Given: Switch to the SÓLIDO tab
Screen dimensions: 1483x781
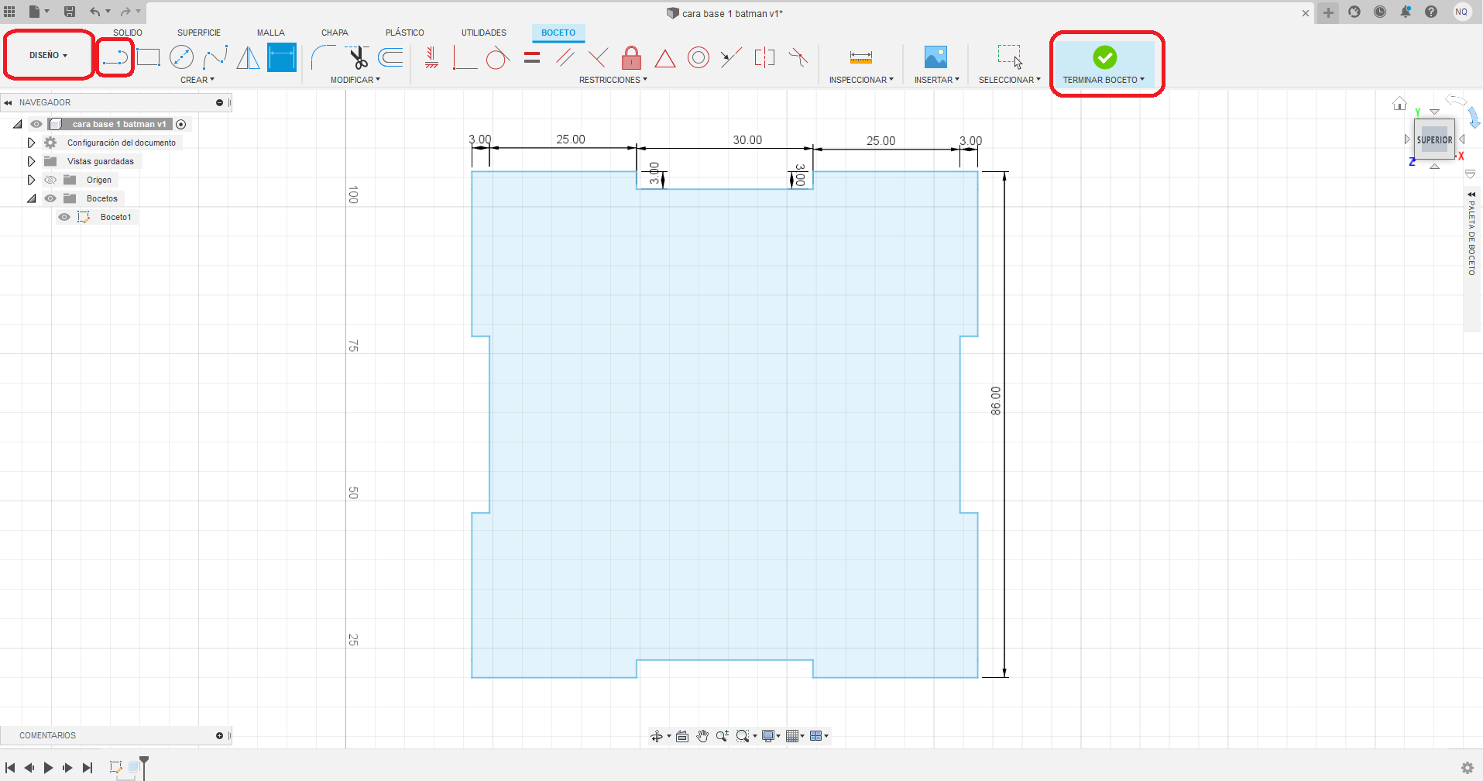Looking at the screenshot, I should pos(128,33).
